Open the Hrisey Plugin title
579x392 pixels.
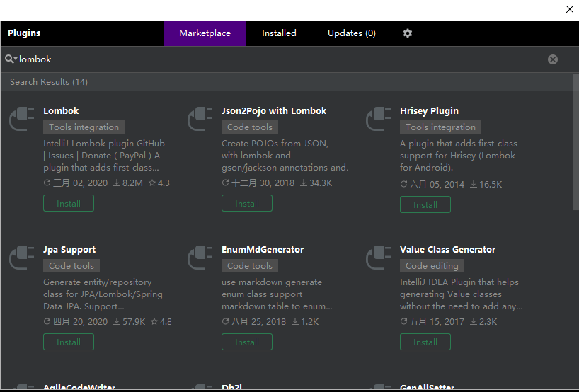[429, 110]
